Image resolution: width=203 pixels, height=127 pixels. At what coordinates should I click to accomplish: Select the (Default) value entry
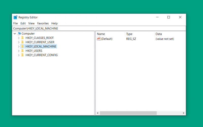107,39
